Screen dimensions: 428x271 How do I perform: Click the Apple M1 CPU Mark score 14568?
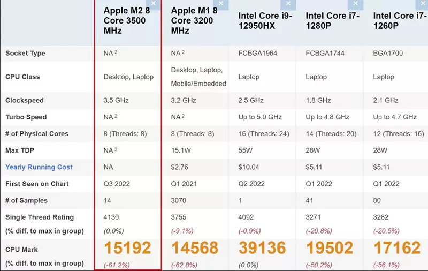point(195,248)
